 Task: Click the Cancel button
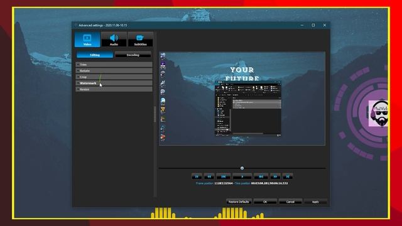coord(290,202)
